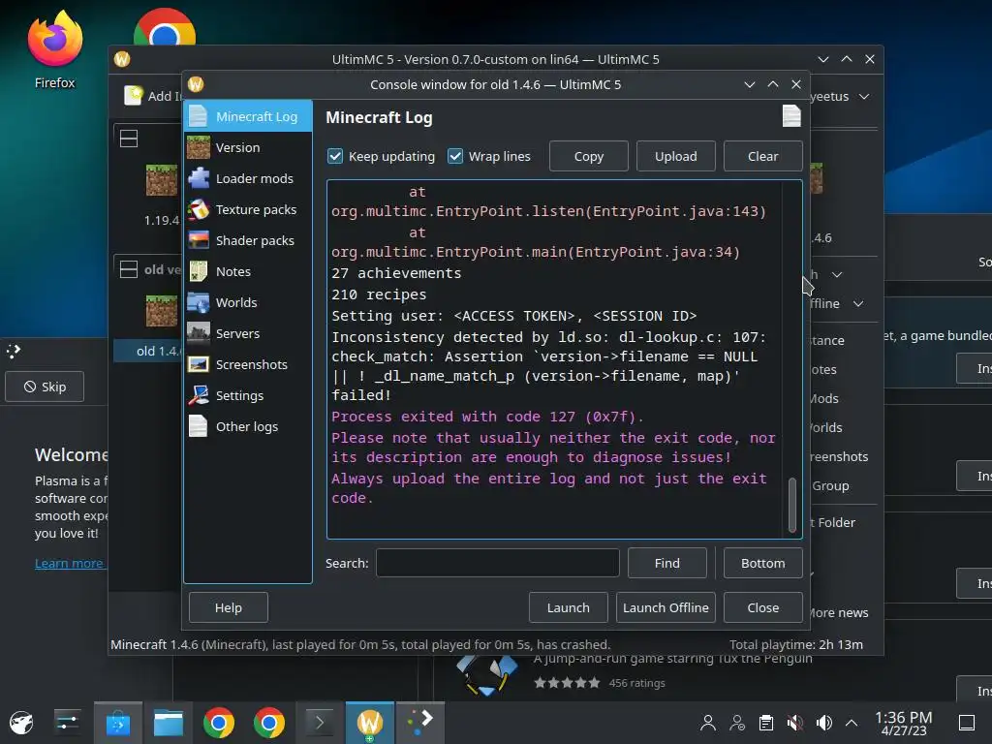The width and height of the screenshot is (992, 744).
Task: Select the 1.19.4 instance icon in UltimMC
Action: coord(162,180)
